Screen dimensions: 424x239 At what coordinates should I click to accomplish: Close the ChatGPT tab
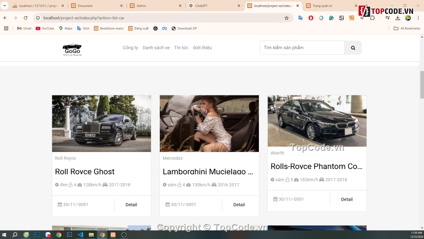pyautogui.click(x=239, y=6)
